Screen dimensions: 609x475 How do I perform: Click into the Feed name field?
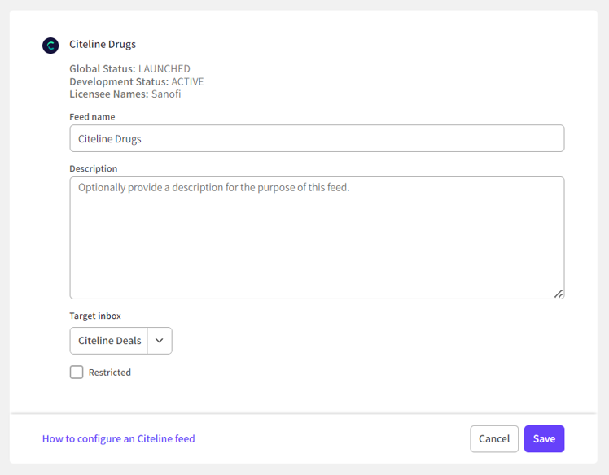click(x=317, y=138)
